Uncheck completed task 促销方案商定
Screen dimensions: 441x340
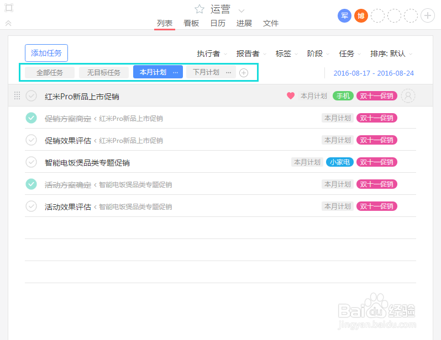pos(31,118)
